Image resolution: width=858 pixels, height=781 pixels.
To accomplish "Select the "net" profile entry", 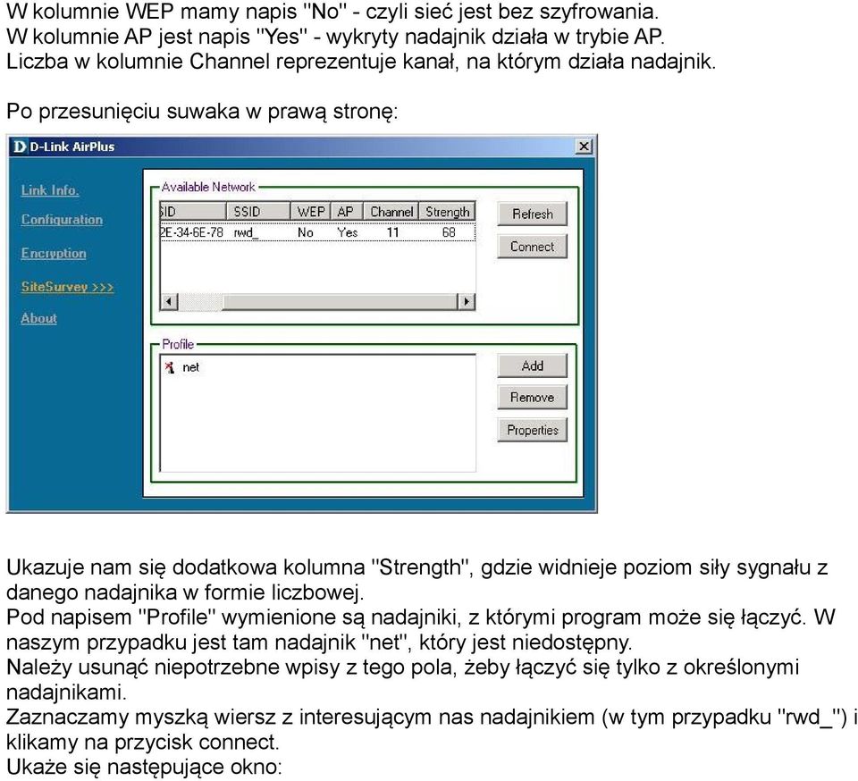I will [191, 367].
